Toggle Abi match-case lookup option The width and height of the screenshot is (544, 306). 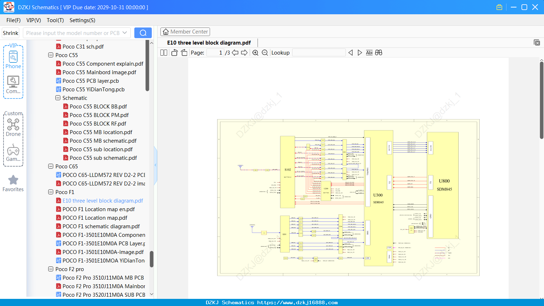click(x=369, y=52)
